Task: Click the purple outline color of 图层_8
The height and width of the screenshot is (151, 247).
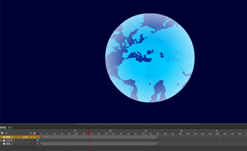Action: [x=38, y=137]
